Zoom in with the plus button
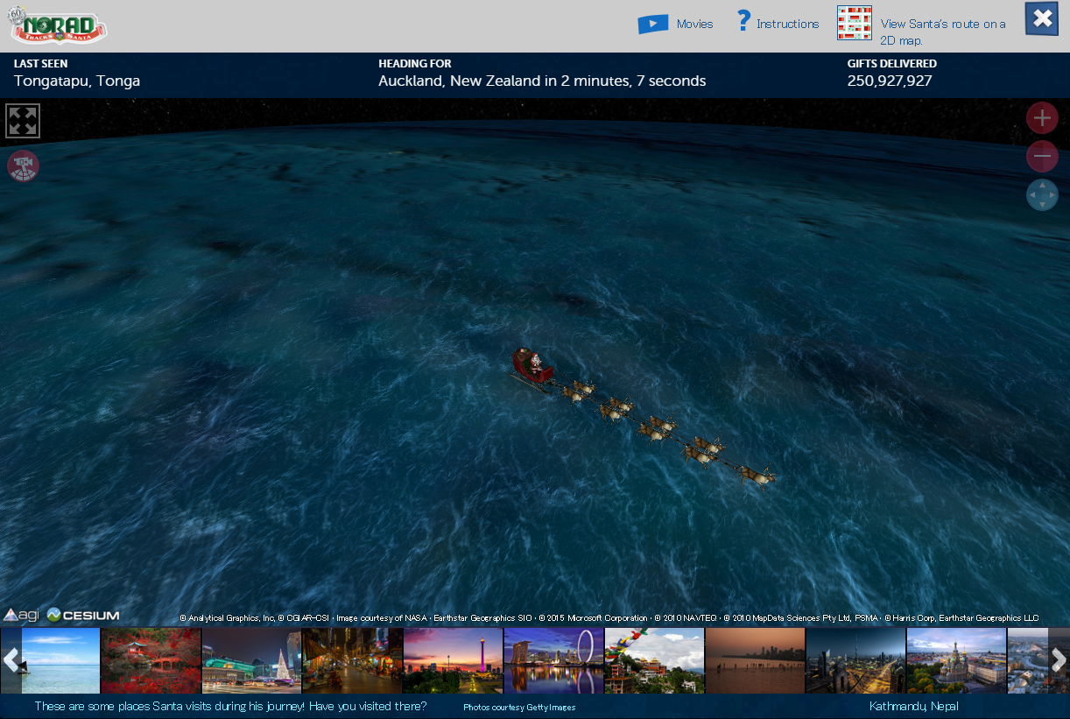The width and height of the screenshot is (1070, 719). pyautogui.click(x=1042, y=118)
